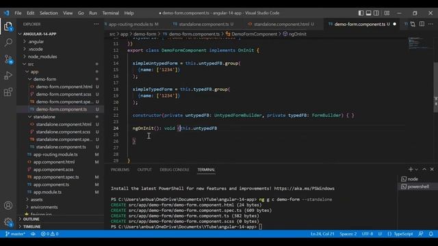The image size is (438, 246).
Task: Open the Extensions view
Action: pos(8,92)
